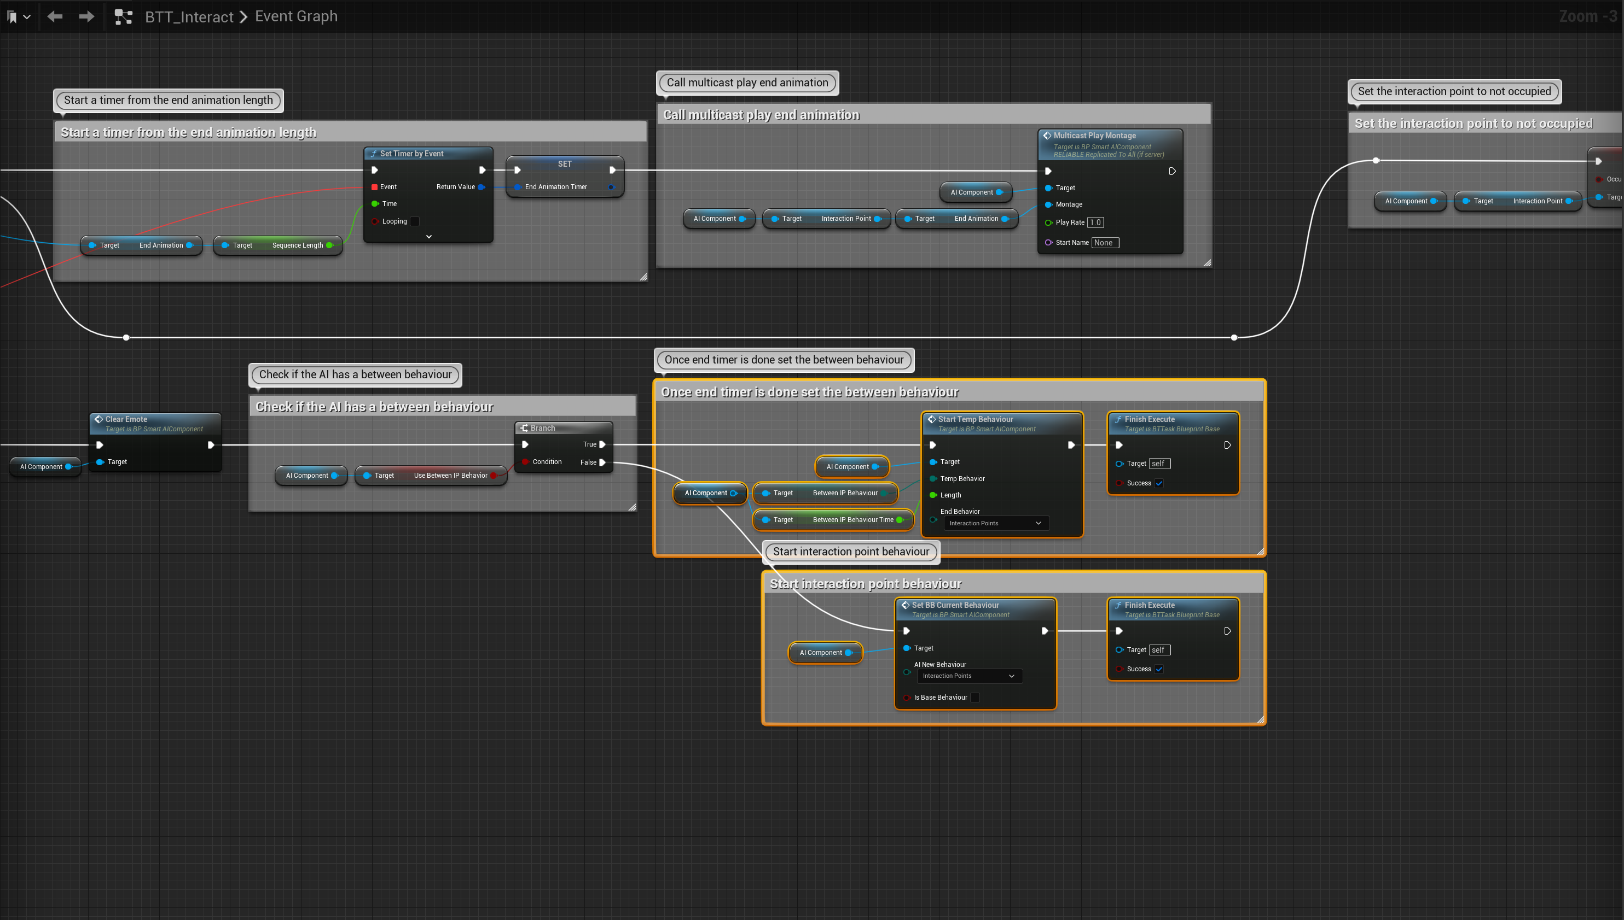Image resolution: width=1624 pixels, height=920 pixels.
Task: Click the bookmarks icon in the top bar
Action: 12,17
